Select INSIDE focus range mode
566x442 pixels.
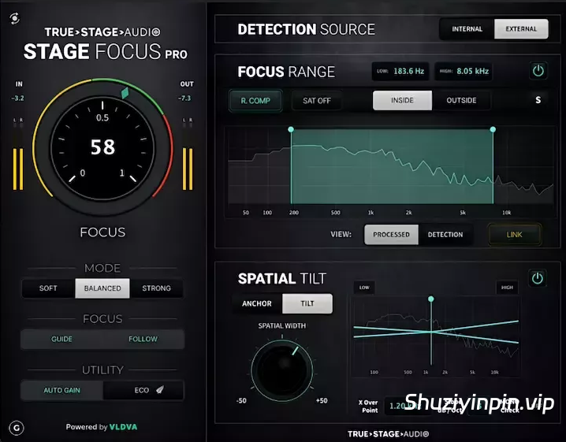pyautogui.click(x=402, y=100)
